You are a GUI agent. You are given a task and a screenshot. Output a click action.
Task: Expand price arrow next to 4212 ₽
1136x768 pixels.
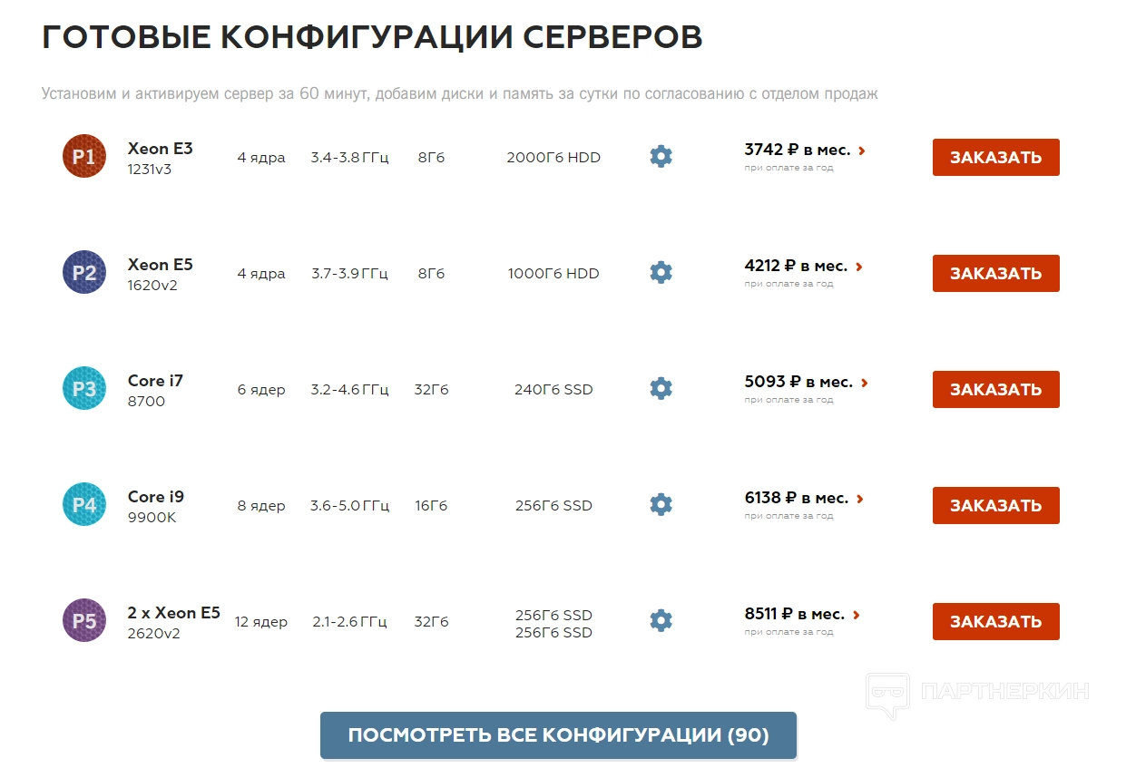tap(858, 267)
